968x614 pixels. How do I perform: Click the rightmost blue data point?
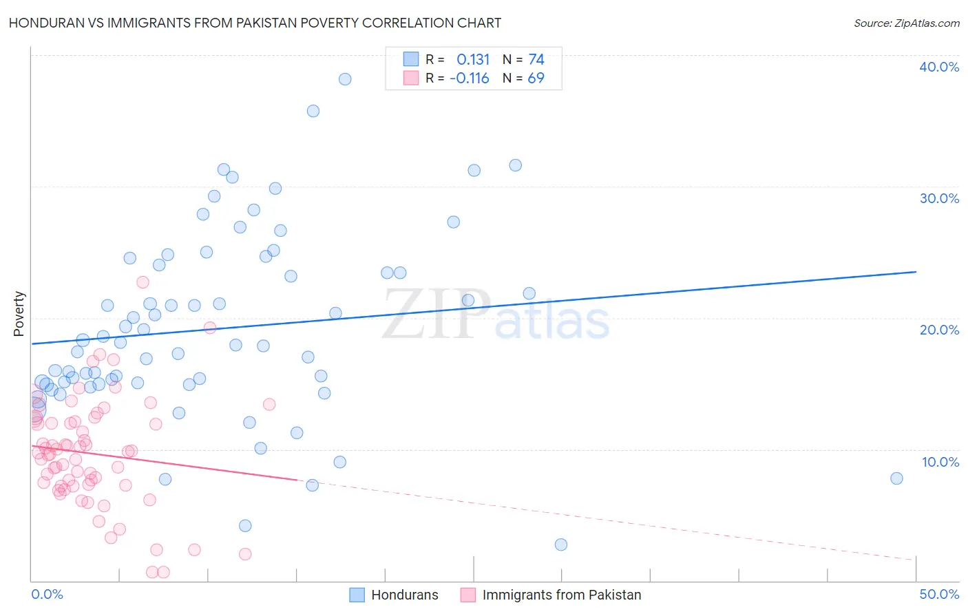[x=896, y=478]
